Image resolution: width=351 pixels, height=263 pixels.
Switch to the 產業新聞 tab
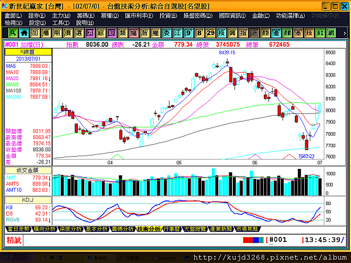pos(221,229)
